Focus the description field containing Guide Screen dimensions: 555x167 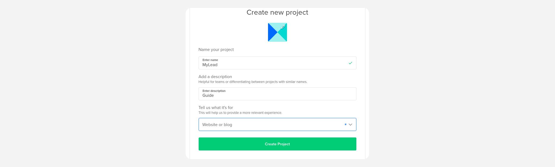pyautogui.click(x=277, y=94)
